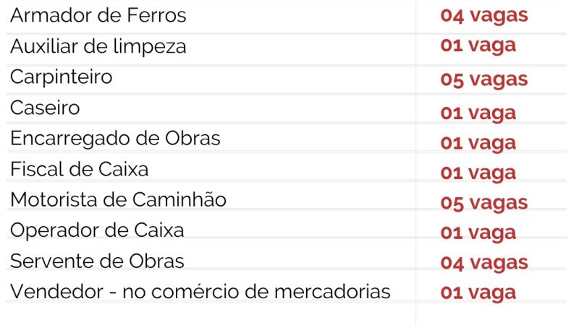
Task: Select the "Vendedor - no comércio de mercadorias" row
Action: pyautogui.click(x=200, y=292)
